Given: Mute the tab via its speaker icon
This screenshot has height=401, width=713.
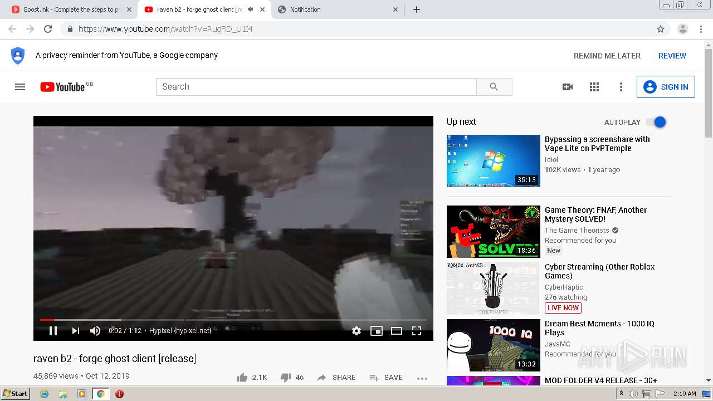Looking at the screenshot, I should pos(250,9).
